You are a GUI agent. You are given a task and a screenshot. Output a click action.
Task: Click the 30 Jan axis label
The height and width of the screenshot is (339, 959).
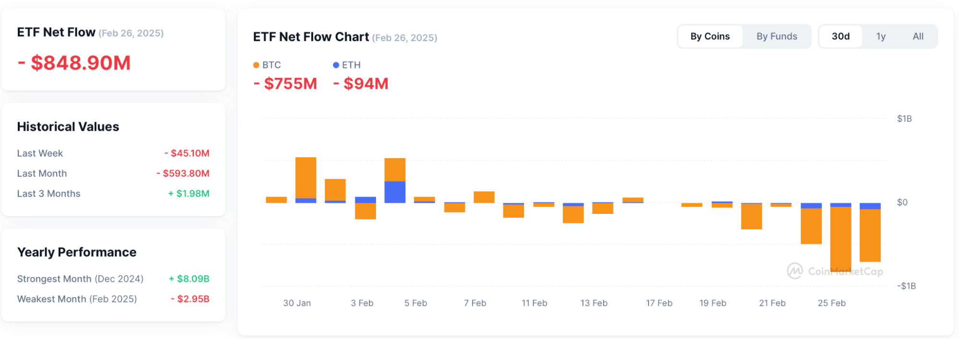(x=297, y=303)
